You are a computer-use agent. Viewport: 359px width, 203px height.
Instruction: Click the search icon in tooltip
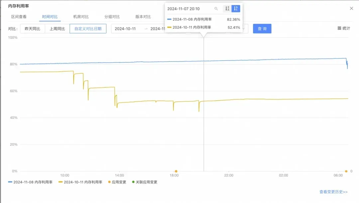[x=216, y=9]
